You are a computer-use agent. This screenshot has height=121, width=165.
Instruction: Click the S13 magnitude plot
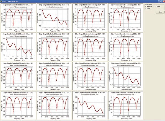point(90,18)
